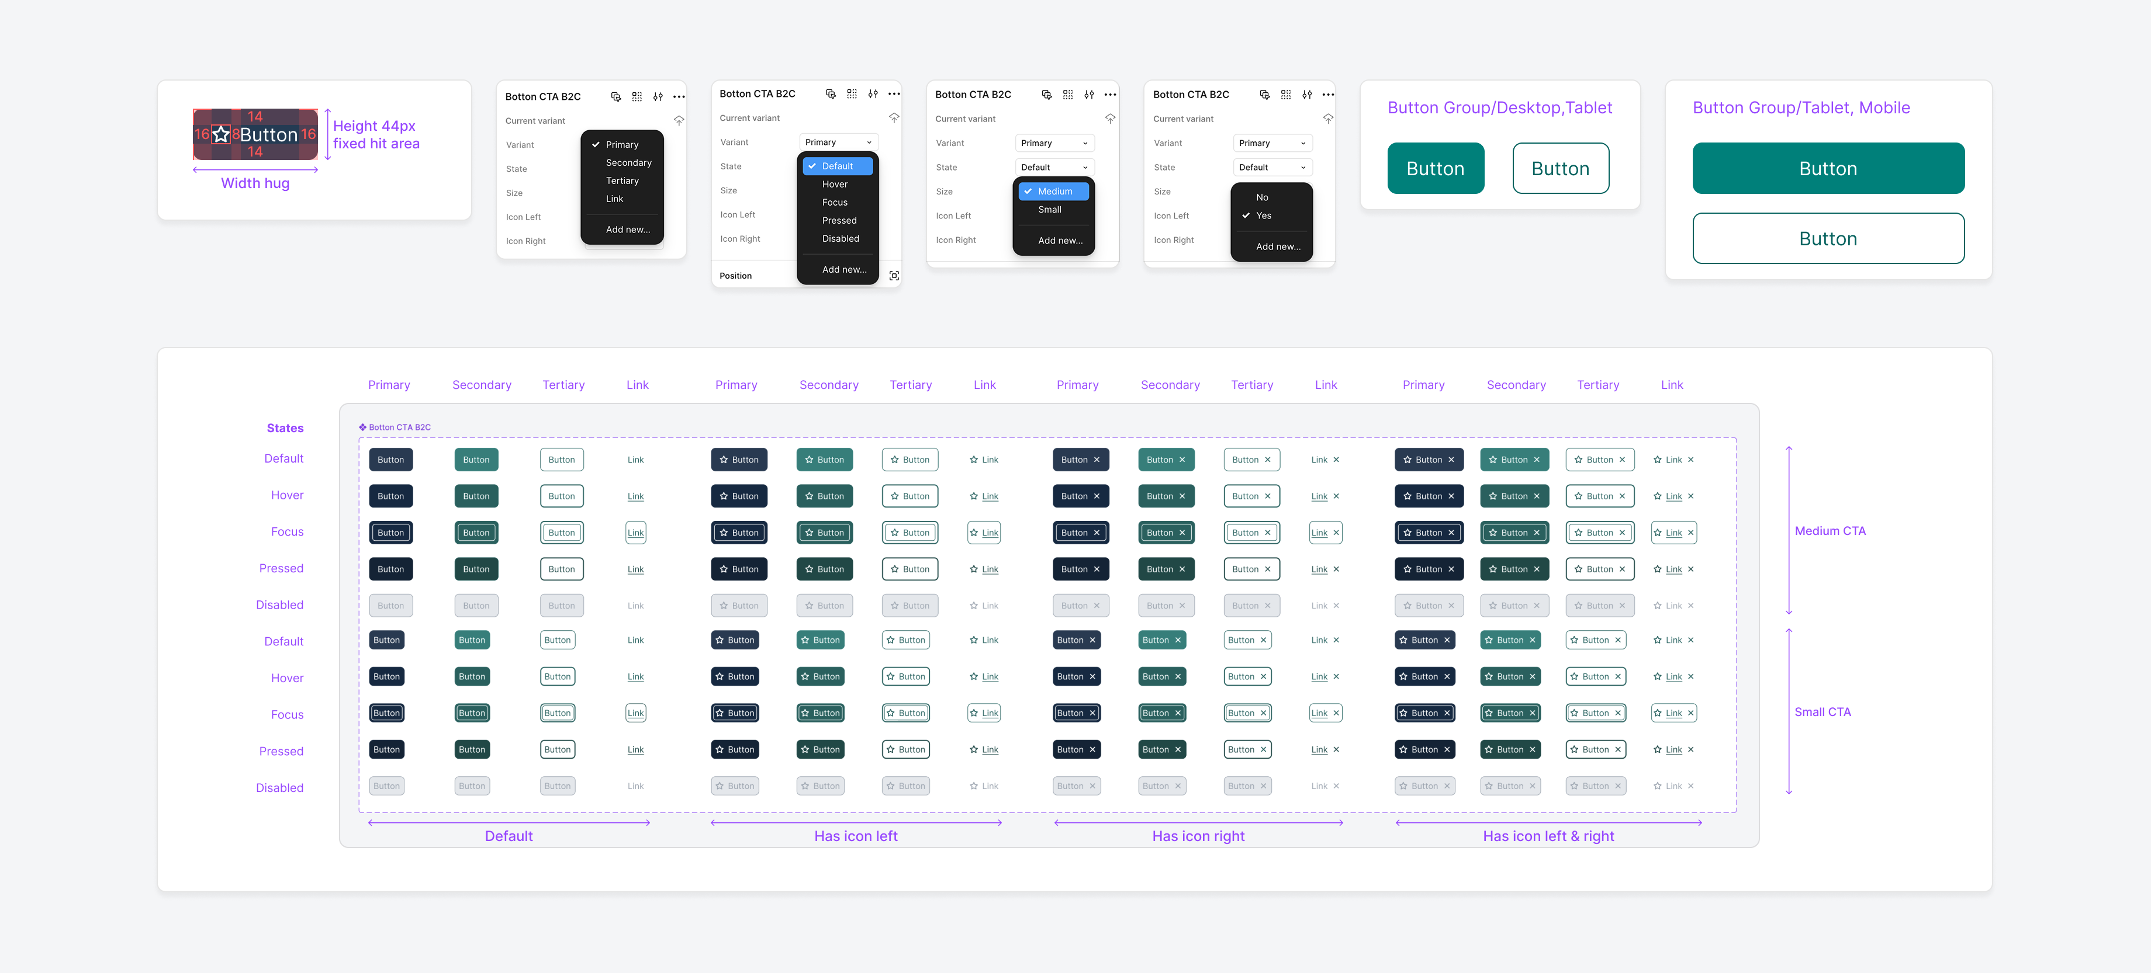
Task: Click the X icon inside a Has icon right button
Action: point(1097,459)
